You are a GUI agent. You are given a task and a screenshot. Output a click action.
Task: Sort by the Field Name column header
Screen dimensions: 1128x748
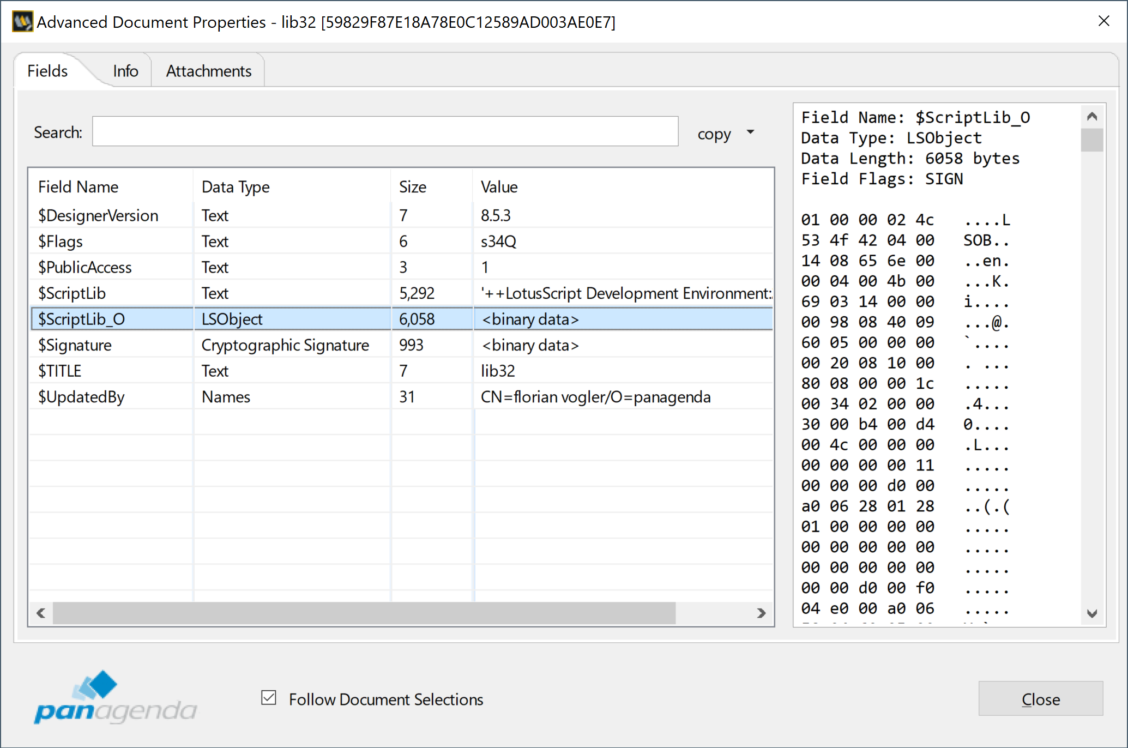click(78, 187)
